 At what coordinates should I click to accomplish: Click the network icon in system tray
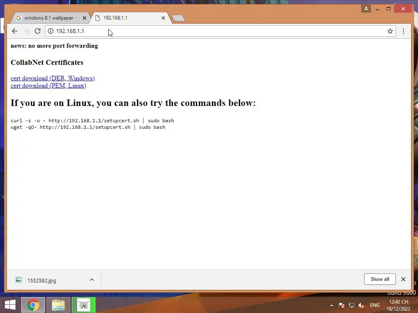[x=351, y=305]
